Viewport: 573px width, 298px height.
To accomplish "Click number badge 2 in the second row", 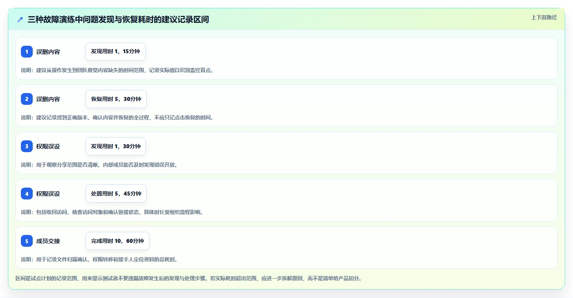I will pyautogui.click(x=27, y=99).
